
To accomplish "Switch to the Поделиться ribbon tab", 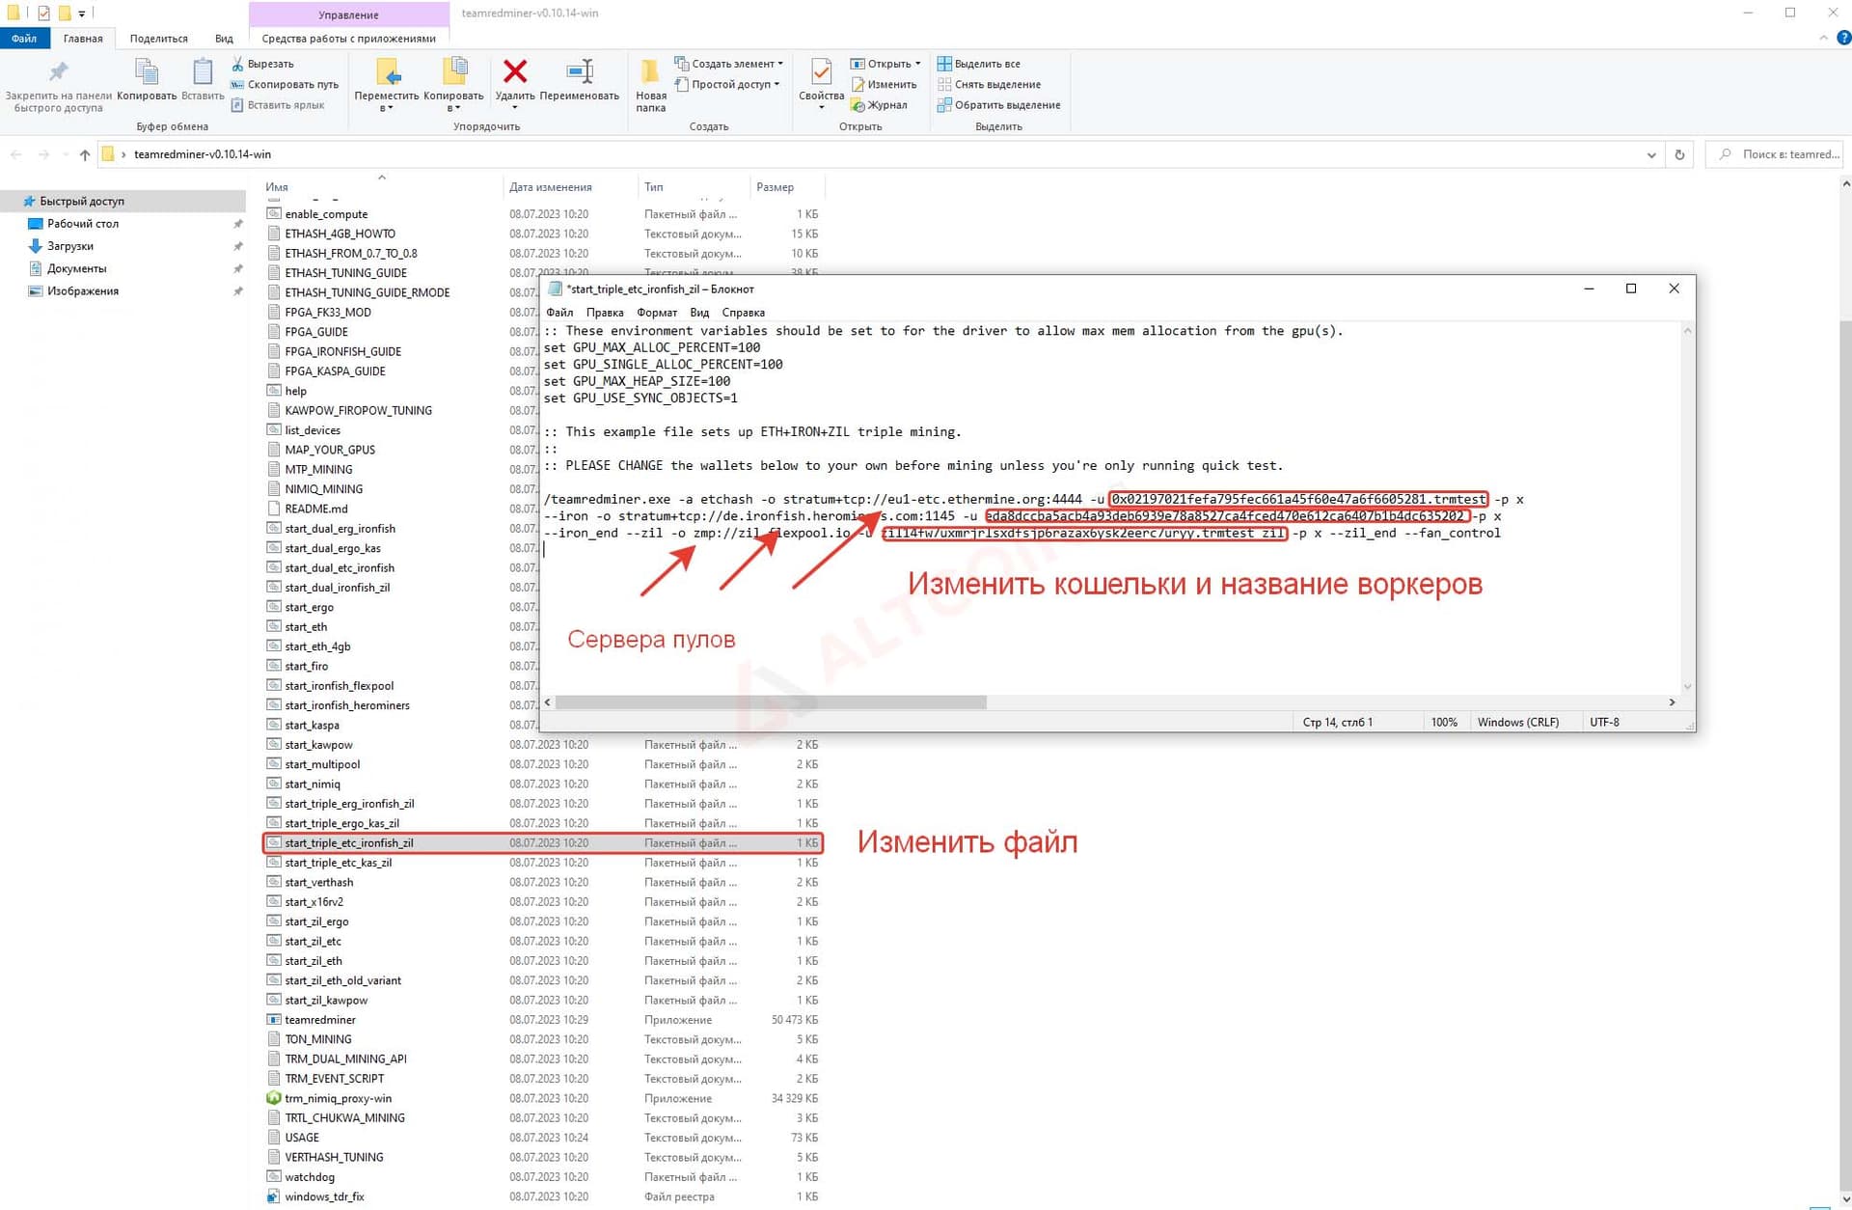I will [x=159, y=39].
